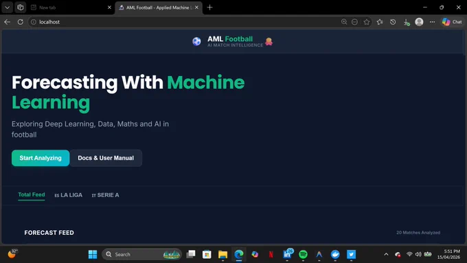This screenshot has width=467, height=263.
Task: Open File Explorer from the taskbar
Action: (223, 254)
